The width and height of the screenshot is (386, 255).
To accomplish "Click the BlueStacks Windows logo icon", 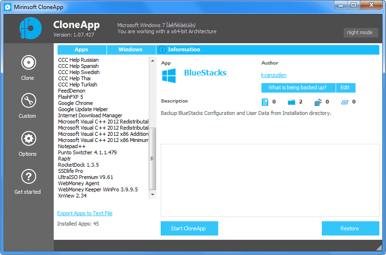I will [x=169, y=76].
